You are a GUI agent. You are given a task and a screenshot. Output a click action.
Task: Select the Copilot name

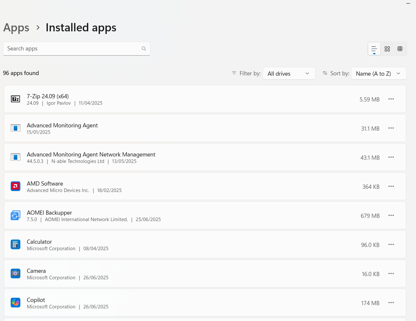click(x=36, y=300)
